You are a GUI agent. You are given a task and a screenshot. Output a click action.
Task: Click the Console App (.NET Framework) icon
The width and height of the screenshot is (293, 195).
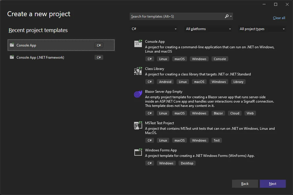(12, 57)
